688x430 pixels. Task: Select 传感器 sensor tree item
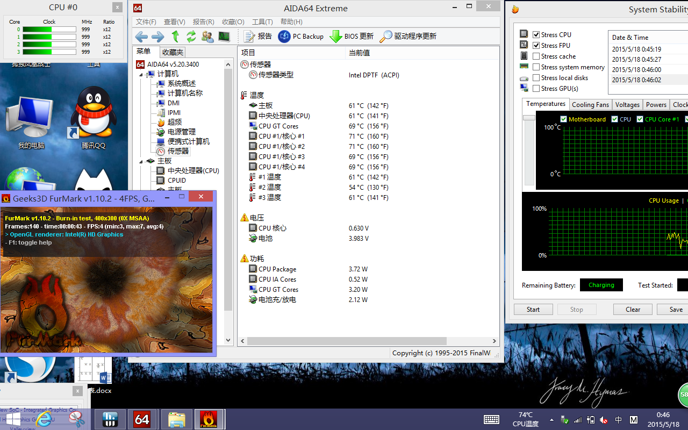pyautogui.click(x=178, y=152)
